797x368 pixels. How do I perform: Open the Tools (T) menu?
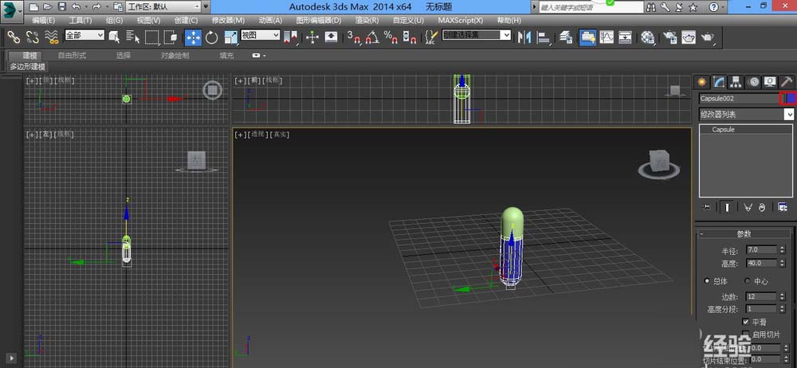click(x=80, y=21)
